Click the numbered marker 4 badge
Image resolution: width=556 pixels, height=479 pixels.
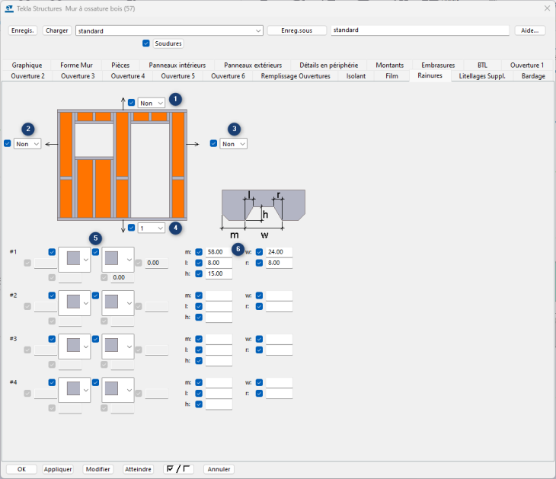tap(176, 227)
